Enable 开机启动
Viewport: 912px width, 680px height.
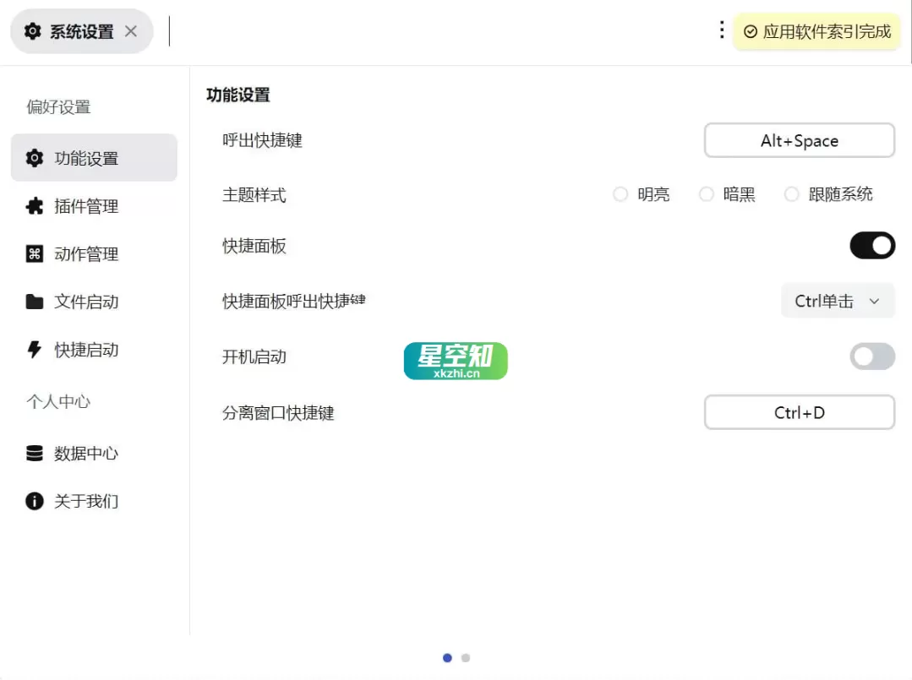(871, 356)
